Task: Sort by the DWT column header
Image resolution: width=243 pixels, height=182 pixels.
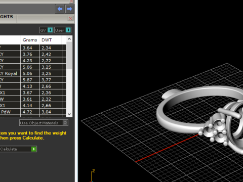Action: pos(50,40)
